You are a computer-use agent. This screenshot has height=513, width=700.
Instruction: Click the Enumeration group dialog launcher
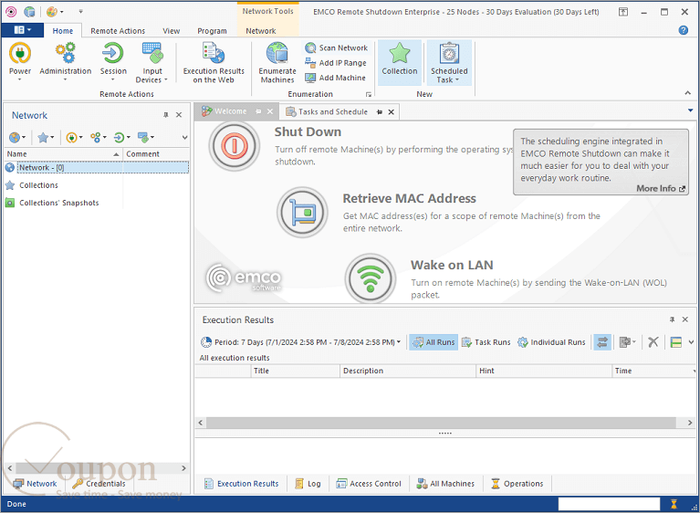tap(369, 94)
